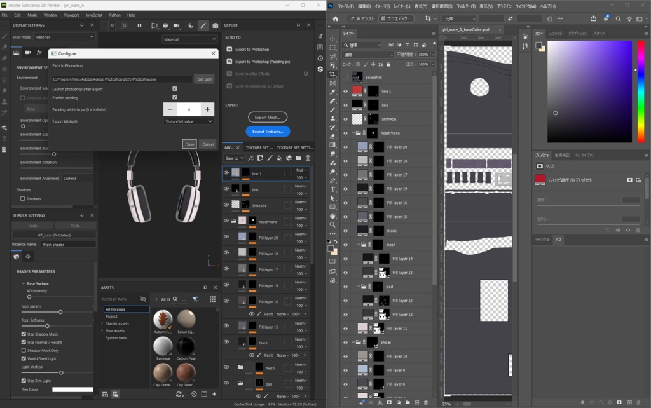
Task: Open the Painter Viewport menu
Action: [71, 15]
